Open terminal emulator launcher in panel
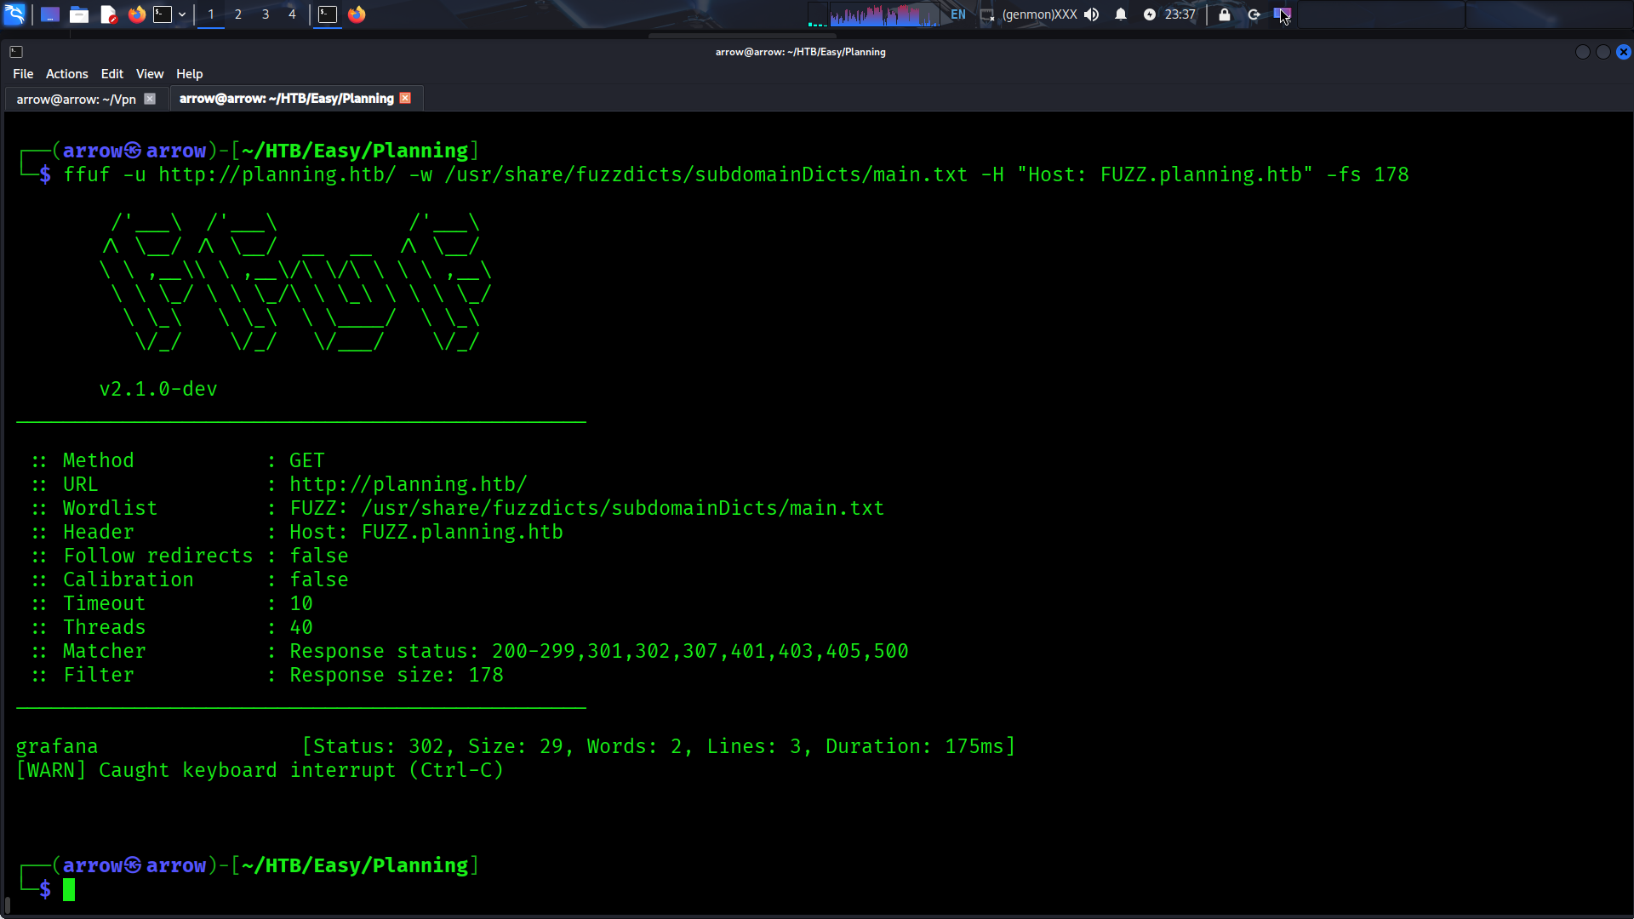Screen dimensions: 1634x919 coord(162,14)
